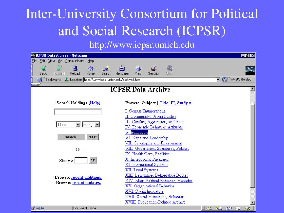Open III. Conflict, Aggression, Violence link

click(x=154, y=122)
